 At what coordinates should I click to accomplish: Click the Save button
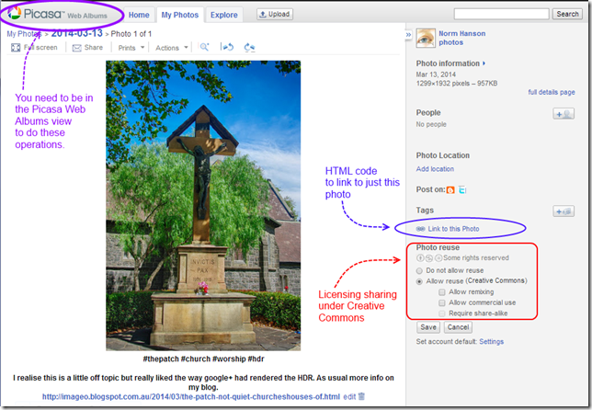428,327
